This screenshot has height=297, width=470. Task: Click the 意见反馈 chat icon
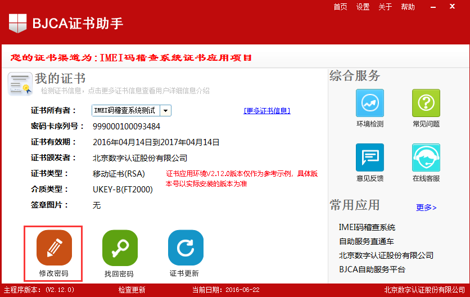click(x=370, y=157)
